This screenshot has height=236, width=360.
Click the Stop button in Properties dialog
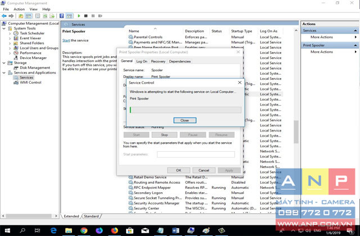pyautogui.click(x=164, y=135)
